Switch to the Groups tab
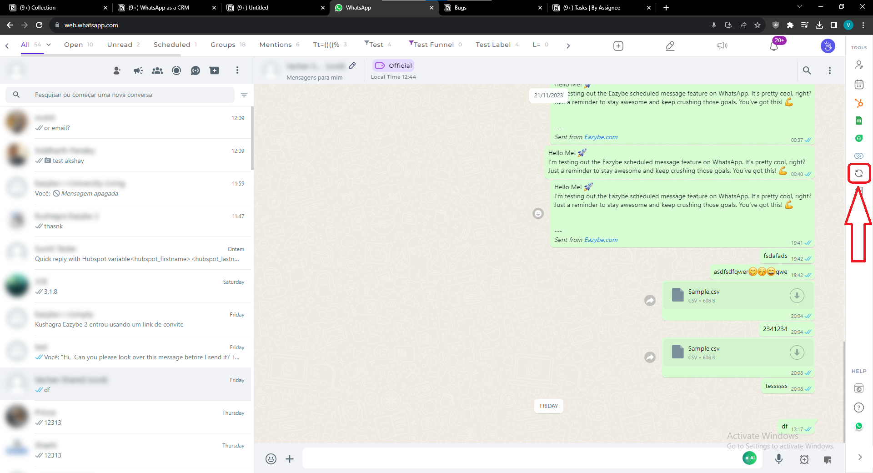Viewport: 873px width, 473px height. pyautogui.click(x=228, y=45)
